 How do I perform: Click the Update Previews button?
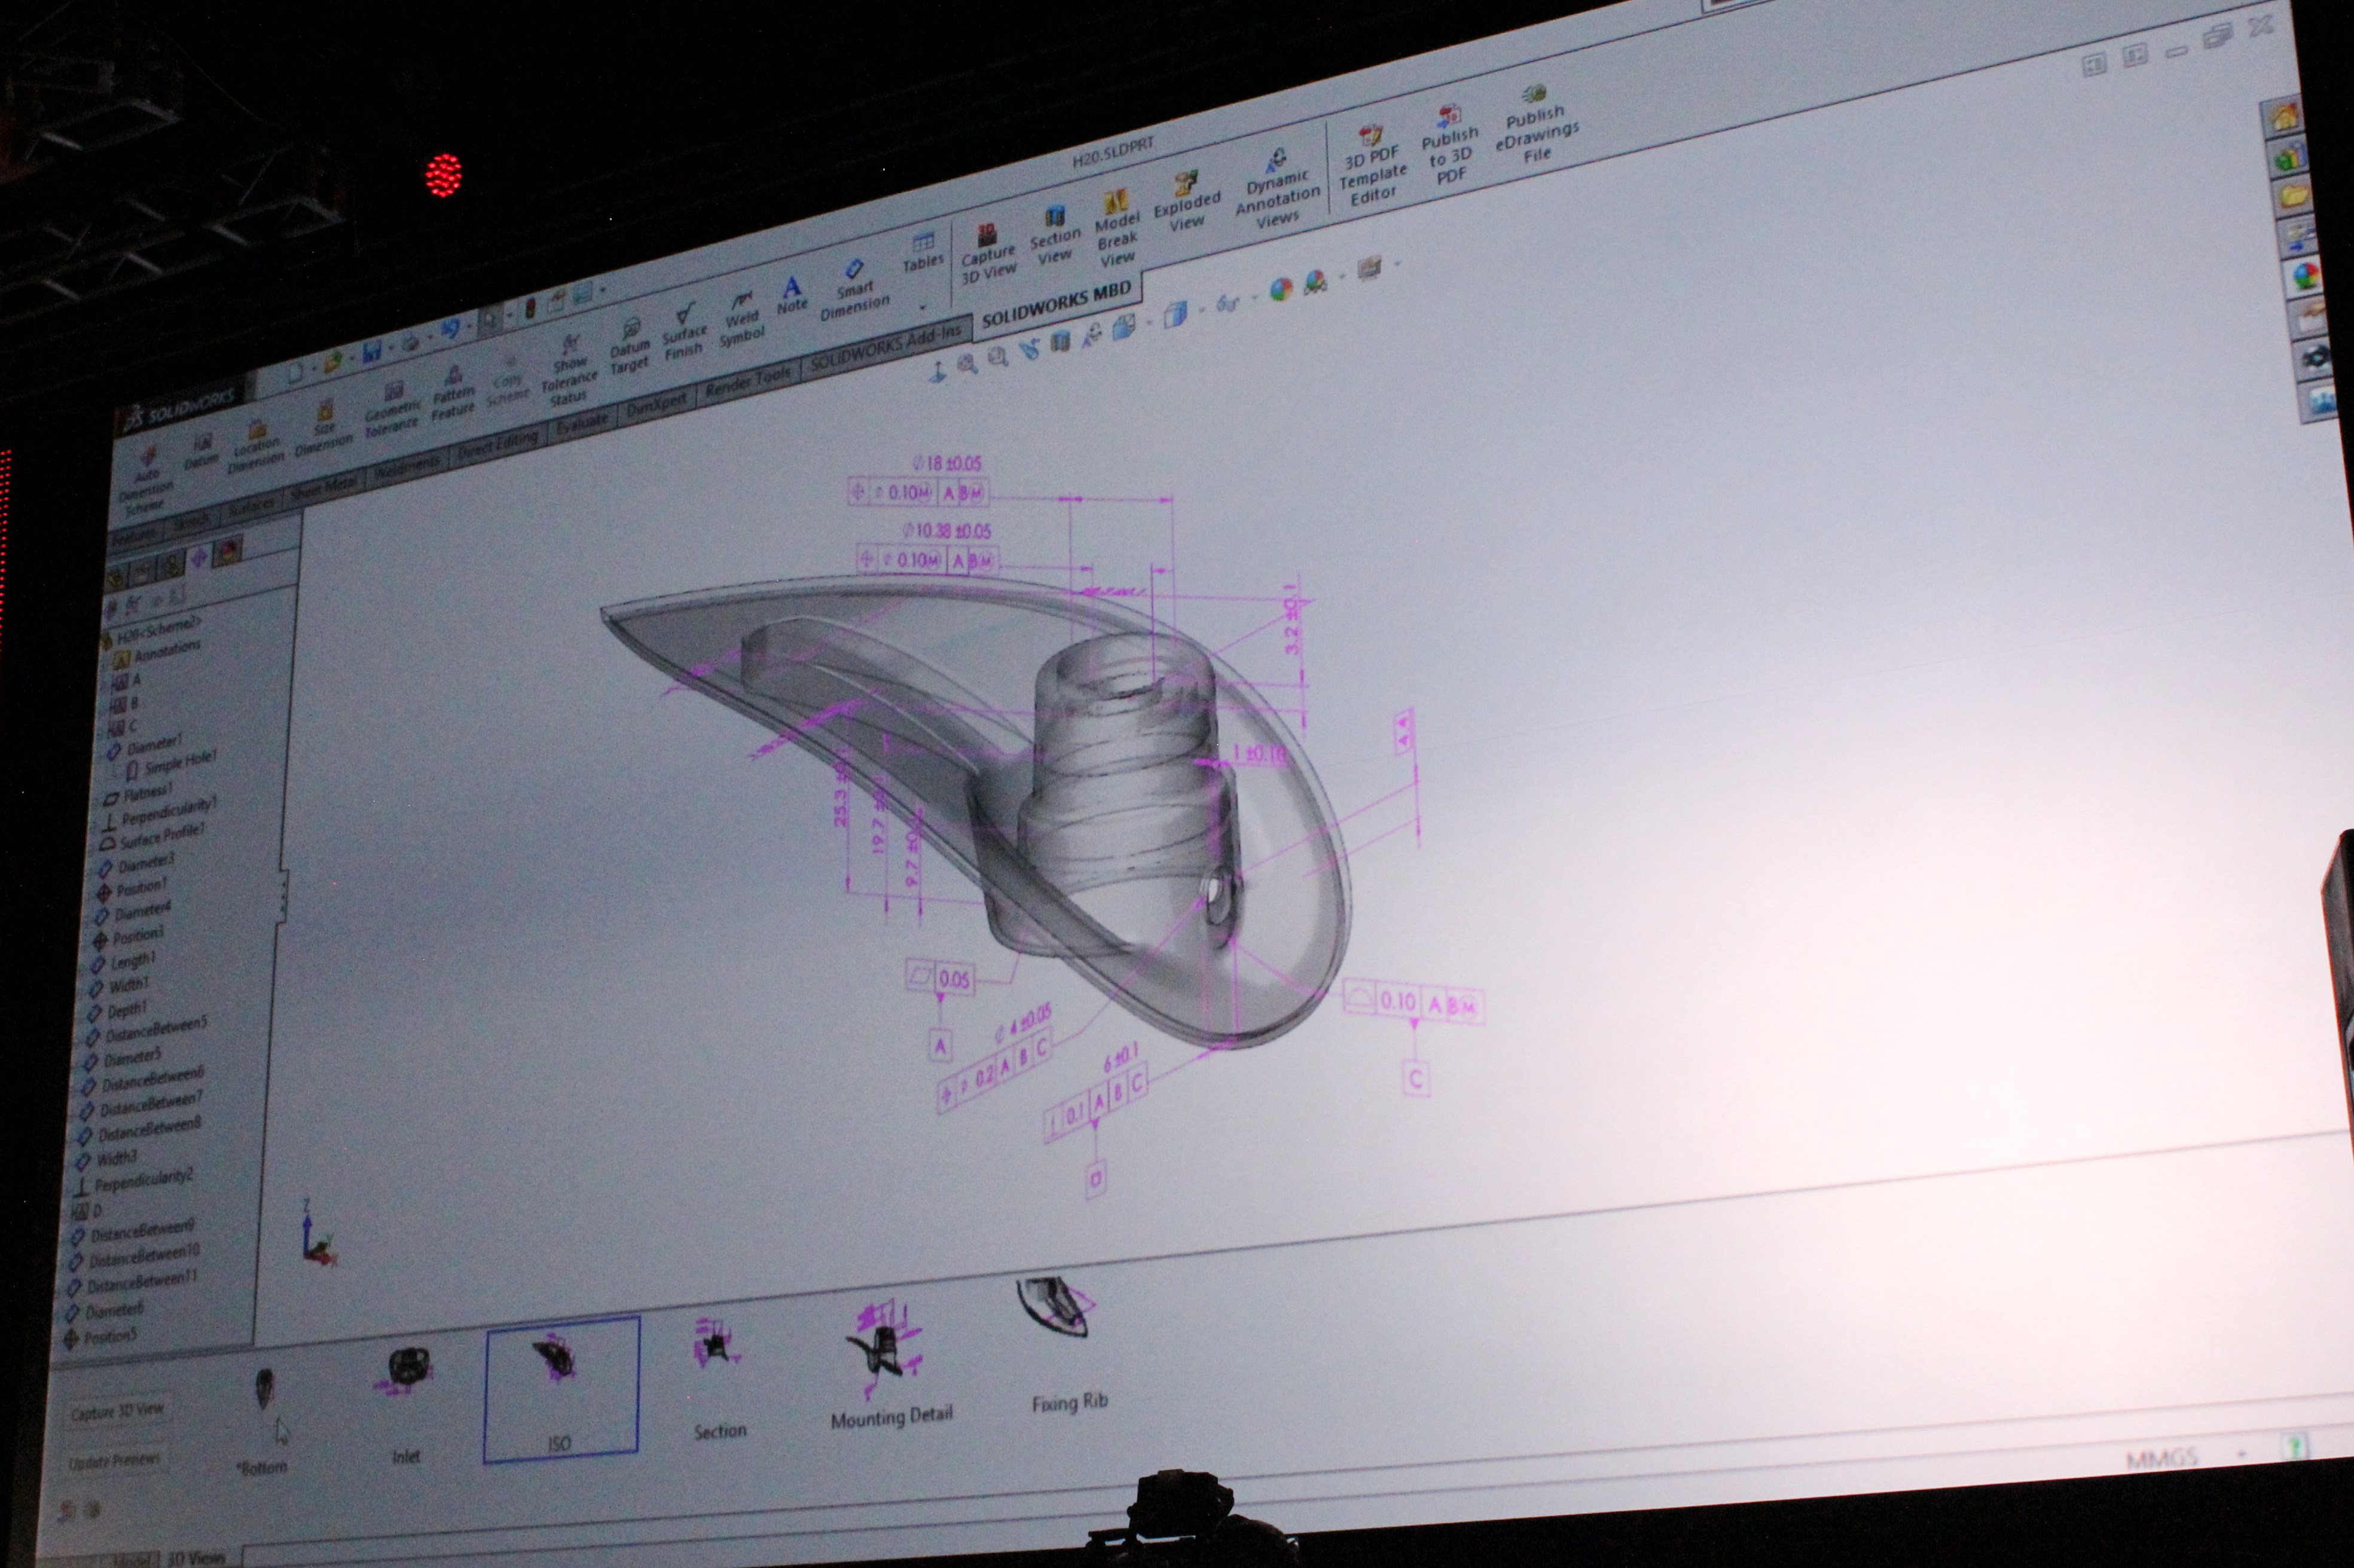[114, 1461]
